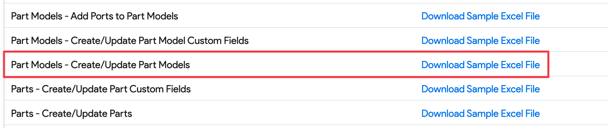The width and height of the screenshot is (608, 128).
Task: Open the Excel link in the red highlighted row
Action: pyautogui.click(x=480, y=65)
